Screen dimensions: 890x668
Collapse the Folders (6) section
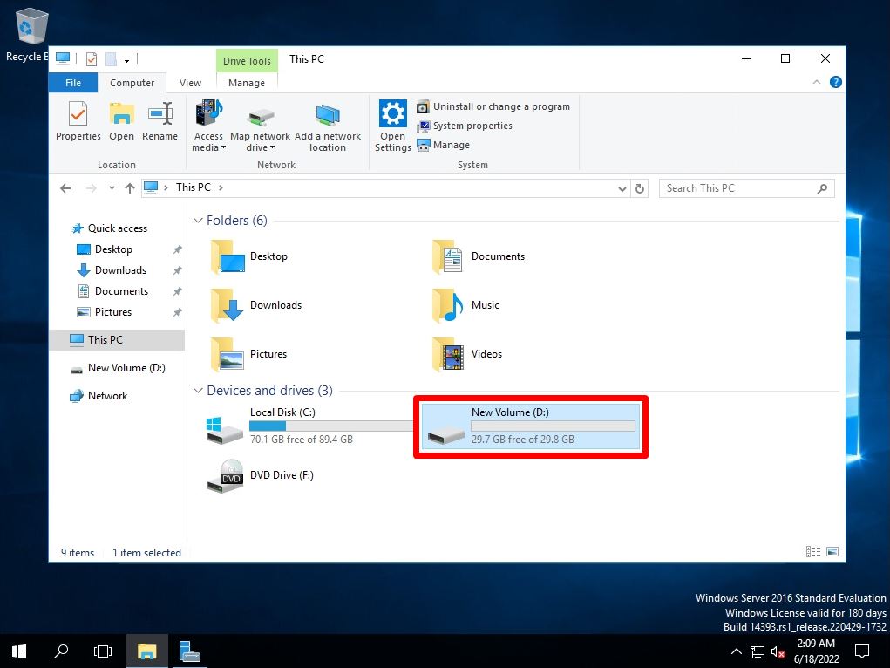pyautogui.click(x=198, y=221)
